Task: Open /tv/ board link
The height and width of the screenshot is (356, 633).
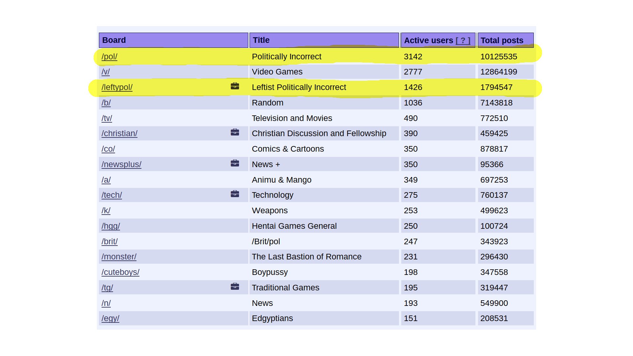Action: [x=106, y=118]
